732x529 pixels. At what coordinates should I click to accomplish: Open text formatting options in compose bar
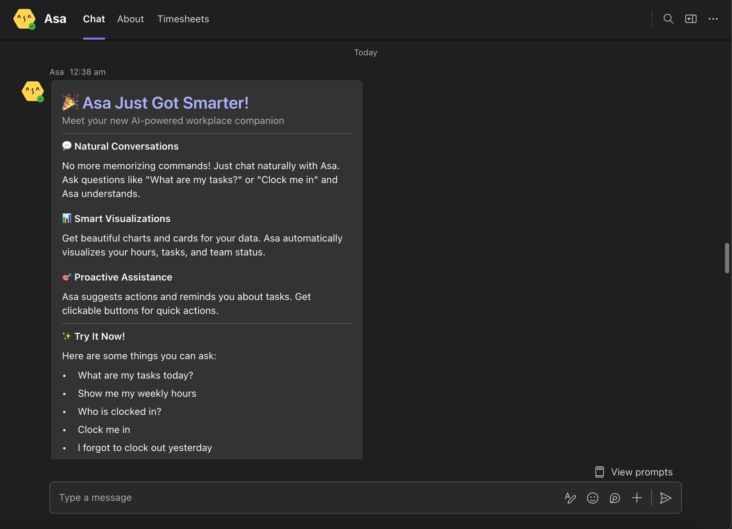click(x=570, y=498)
